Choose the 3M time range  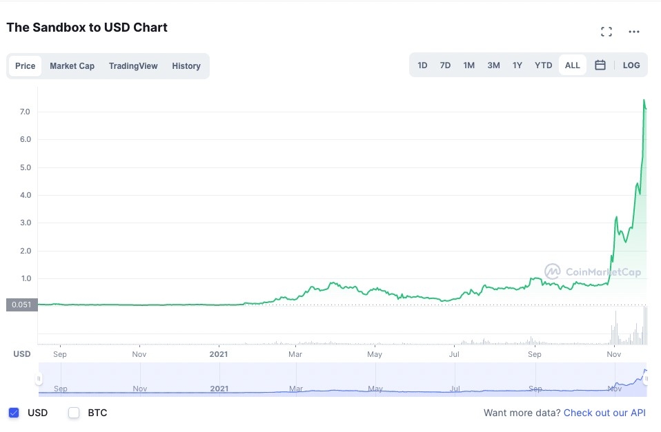[493, 65]
